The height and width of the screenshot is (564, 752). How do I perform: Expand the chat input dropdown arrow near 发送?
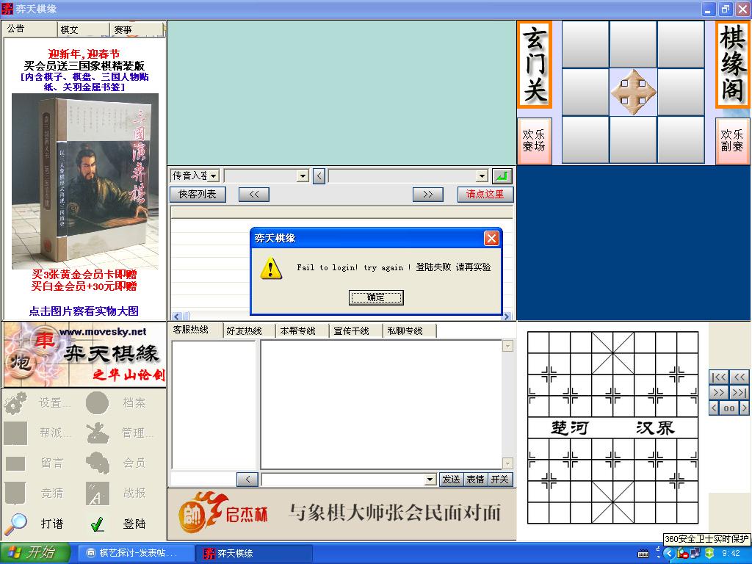(x=430, y=479)
